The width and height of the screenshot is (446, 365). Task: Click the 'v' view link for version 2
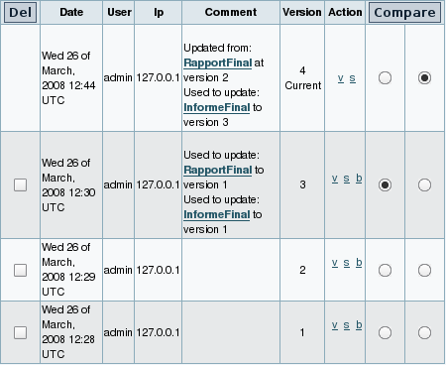click(x=335, y=263)
